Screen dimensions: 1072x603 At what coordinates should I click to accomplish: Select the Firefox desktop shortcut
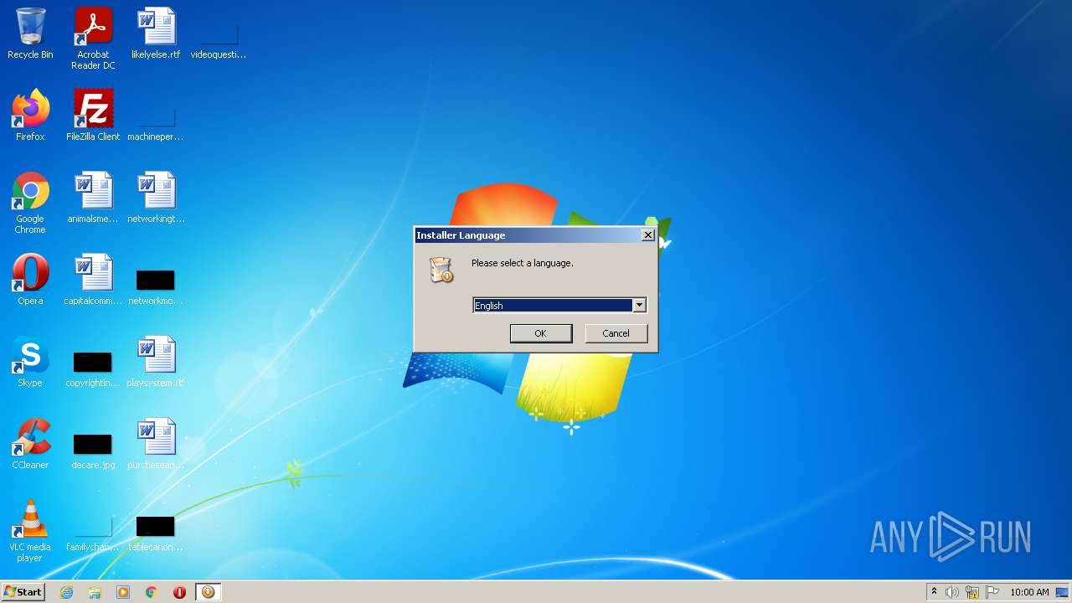pos(30,116)
